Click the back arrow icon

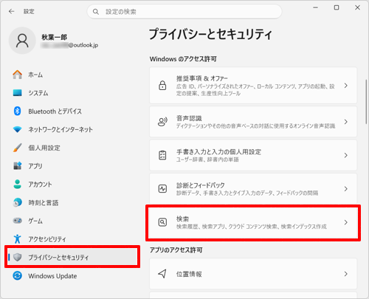pos(11,11)
